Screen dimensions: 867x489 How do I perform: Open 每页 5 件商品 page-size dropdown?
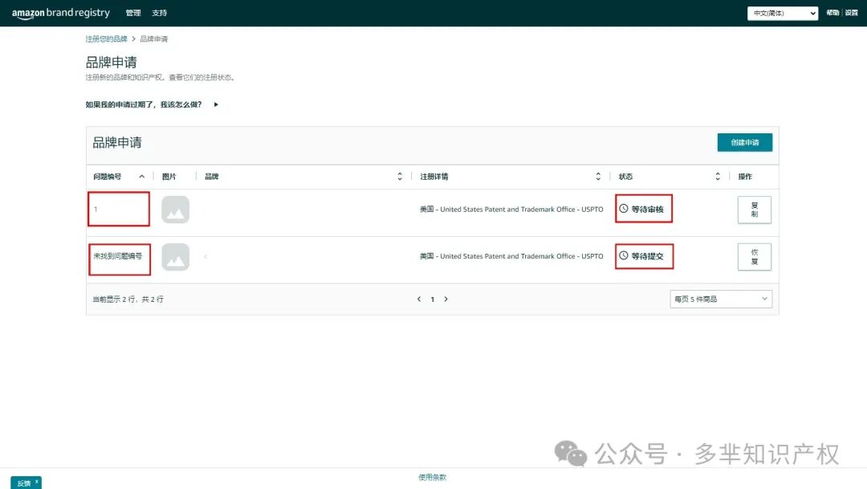click(721, 300)
